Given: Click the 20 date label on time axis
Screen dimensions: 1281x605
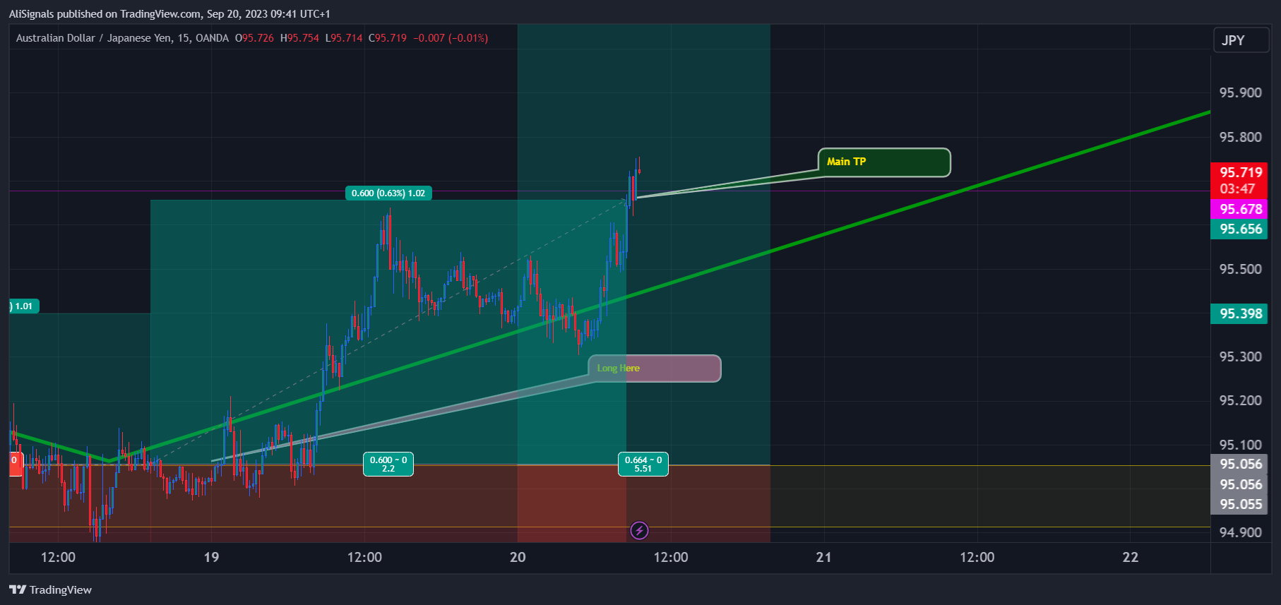Looking at the screenshot, I should coord(518,557).
